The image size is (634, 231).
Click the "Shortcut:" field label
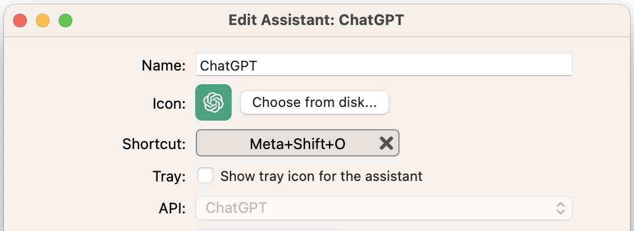[x=154, y=143]
